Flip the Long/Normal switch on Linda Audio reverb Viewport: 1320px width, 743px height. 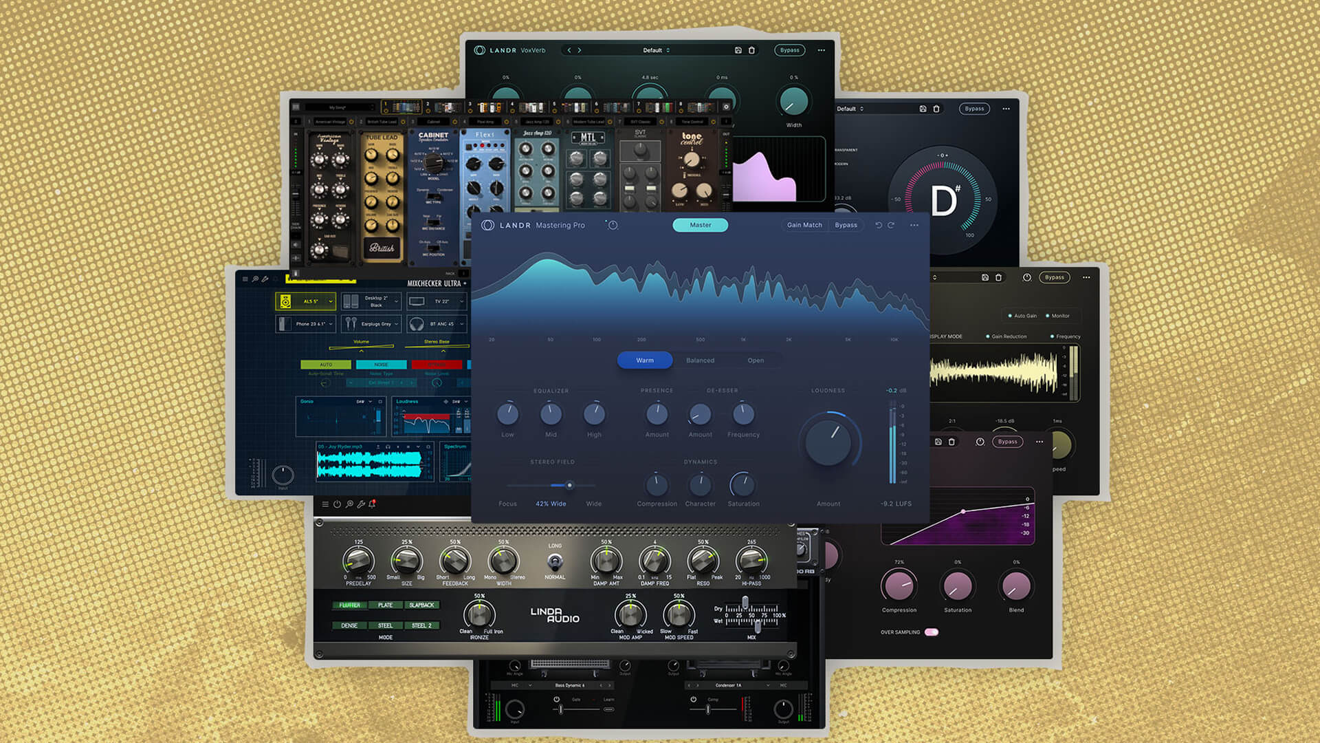pyautogui.click(x=555, y=561)
